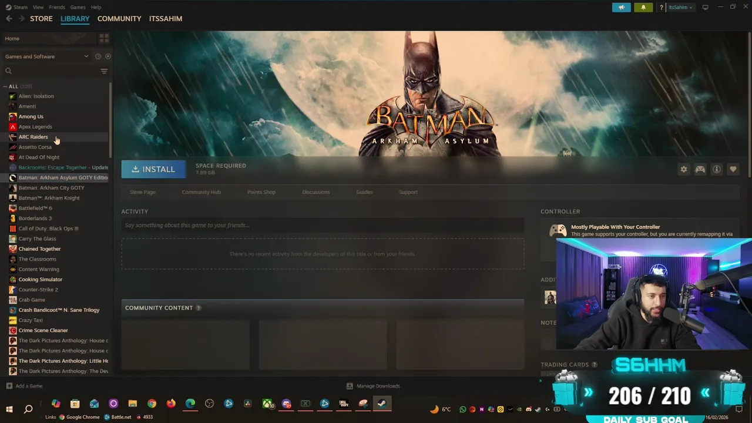Open the View menu
Screen dimensions: 752x423
coord(38,7)
